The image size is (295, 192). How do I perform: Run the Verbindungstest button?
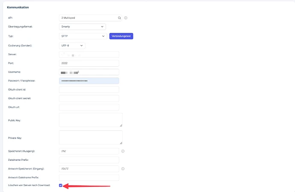coord(121,36)
